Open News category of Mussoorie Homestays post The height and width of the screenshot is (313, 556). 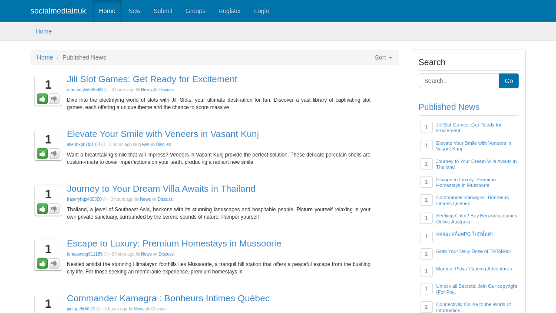(x=146, y=254)
